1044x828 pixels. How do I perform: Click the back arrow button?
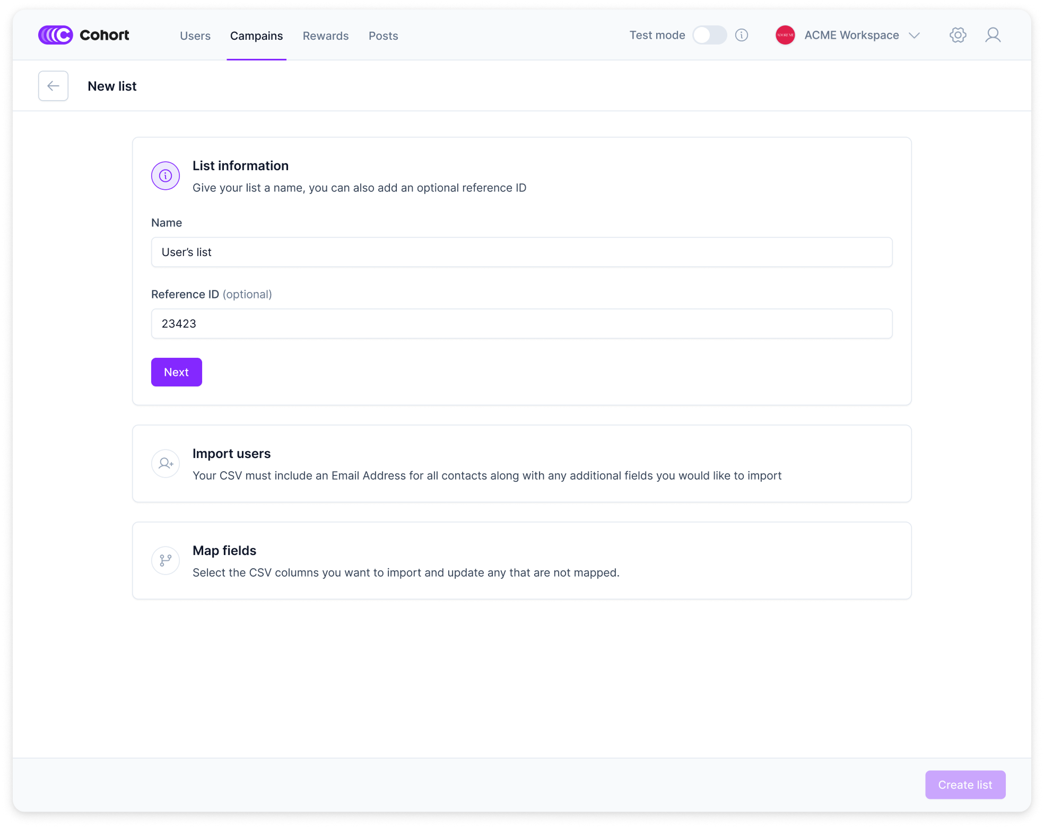[x=53, y=86]
